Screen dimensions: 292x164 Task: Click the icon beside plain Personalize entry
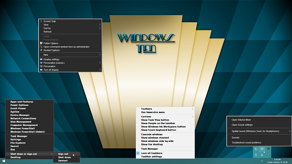point(41,66)
